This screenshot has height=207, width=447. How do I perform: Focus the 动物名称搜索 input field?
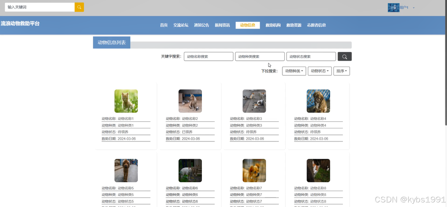coord(208,56)
